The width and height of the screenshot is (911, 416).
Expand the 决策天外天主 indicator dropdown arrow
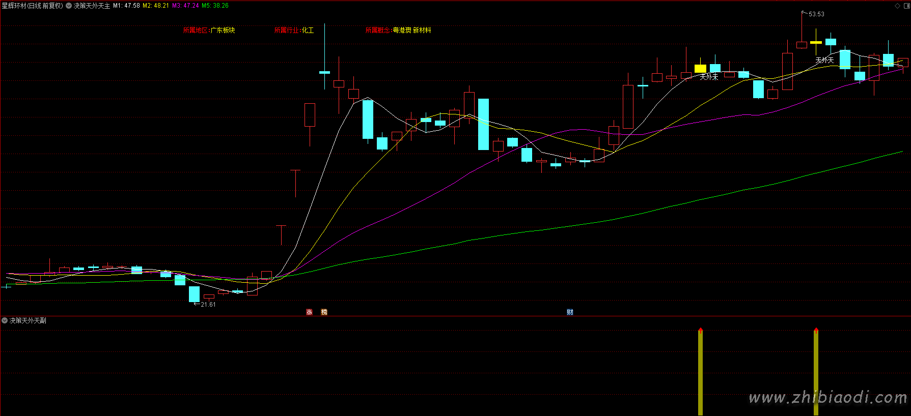click(69, 6)
